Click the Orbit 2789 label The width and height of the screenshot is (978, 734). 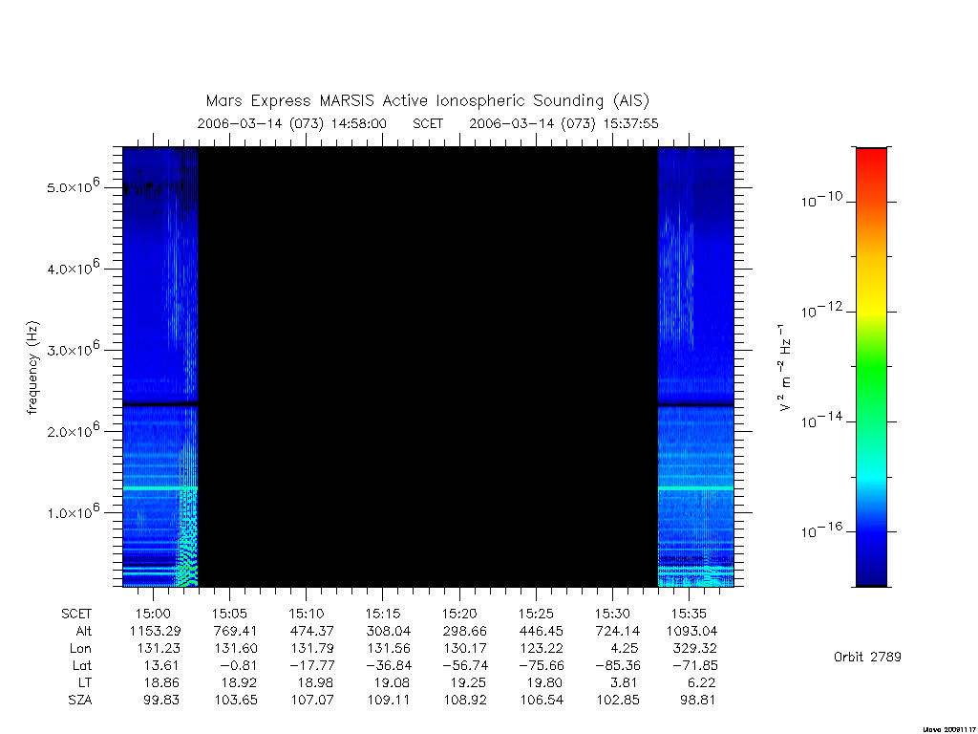(867, 657)
